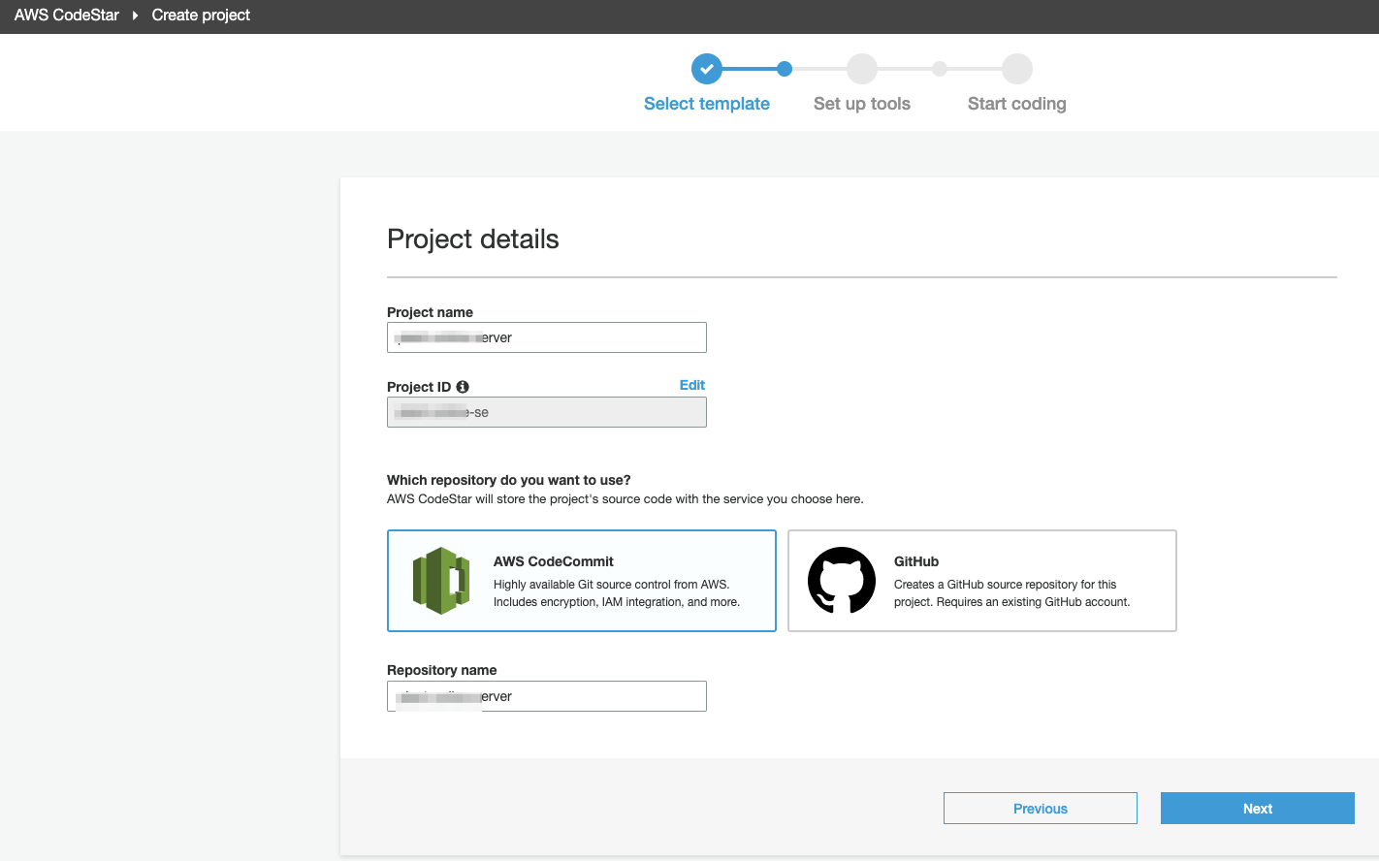The height and width of the screenshot is (861, 1379).
Task: Click the breadcrumb arrow after AWS CodeStar
Action: tap(136, 16)
